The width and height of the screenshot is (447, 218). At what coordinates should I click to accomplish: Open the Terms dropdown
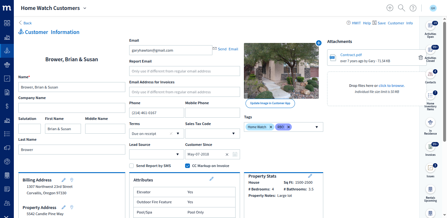[x=178, y=133]
